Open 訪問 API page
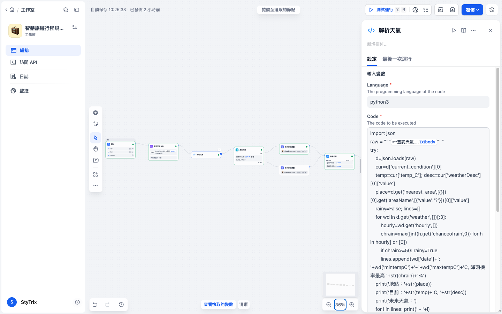This screenshot has width=502, height=314. [x=43, y=62]
